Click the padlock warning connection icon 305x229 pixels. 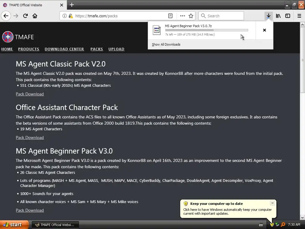point(71,16)
